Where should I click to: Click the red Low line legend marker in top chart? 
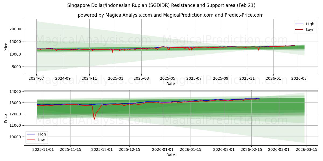(x=299, y=30)
